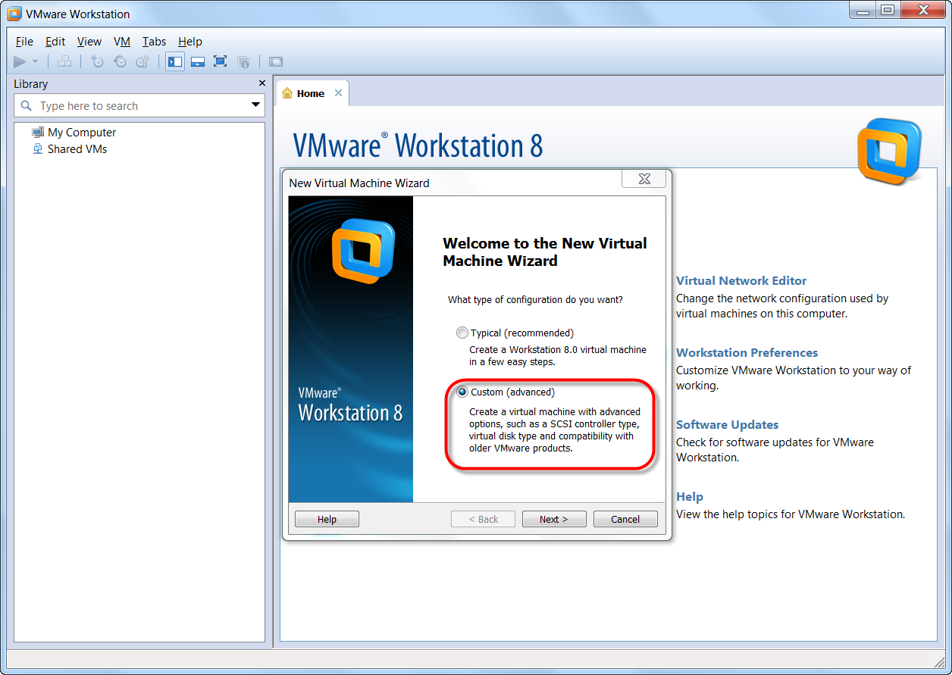Click the console view toolbar icon

pos(276,61)
